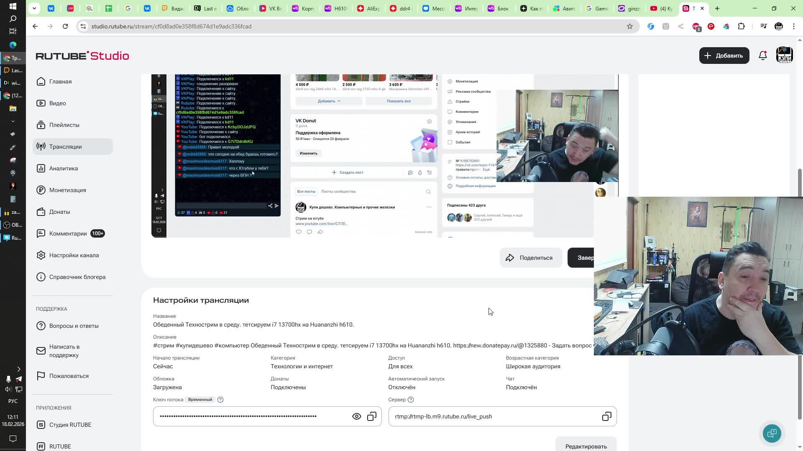Go to Трансляции in the sidebar
The height and width of the screenshot is (451, 803).
point(65,147)
